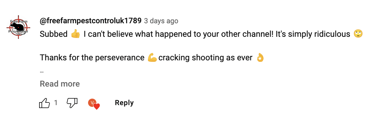Click the flexed bicep emoji
This screenshot has width=392, height=116.
click(152, 58)
